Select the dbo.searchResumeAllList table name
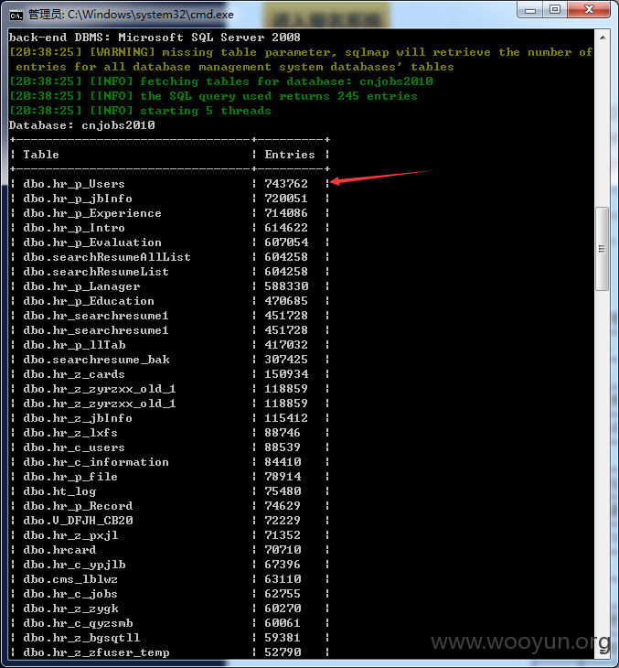The width and height of the screenshot is (619, 668). (107, 257)
